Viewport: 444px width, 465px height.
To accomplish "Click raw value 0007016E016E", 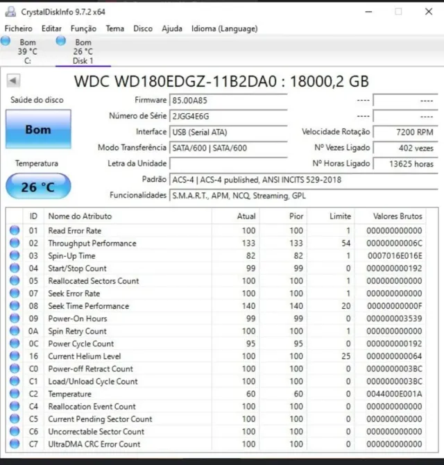I will [395, 255].
